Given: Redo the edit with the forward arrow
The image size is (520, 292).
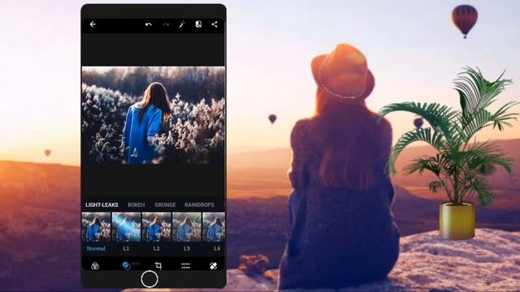Looking at the screenshot, I should coord(166,24).
